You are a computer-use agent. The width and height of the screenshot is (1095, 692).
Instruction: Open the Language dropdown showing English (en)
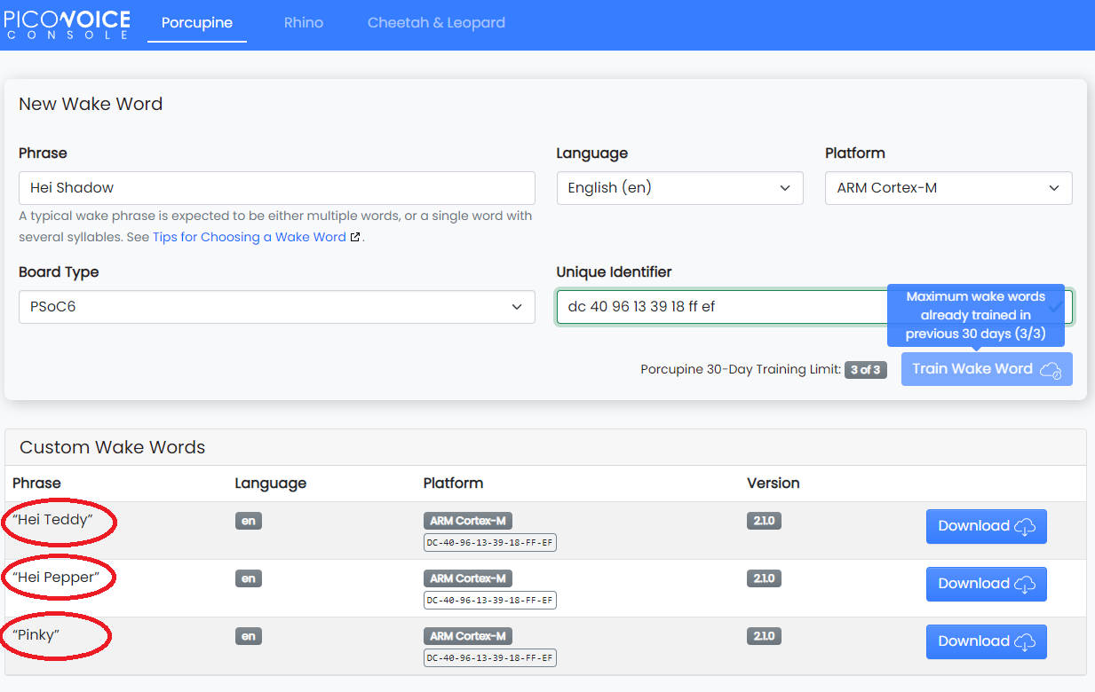click(x=679, y=188)
